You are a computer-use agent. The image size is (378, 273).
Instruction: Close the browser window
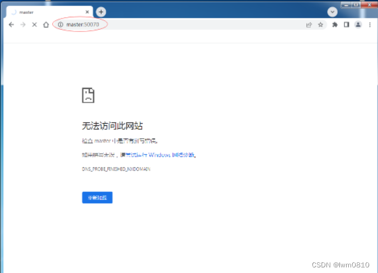coord(370,5)
